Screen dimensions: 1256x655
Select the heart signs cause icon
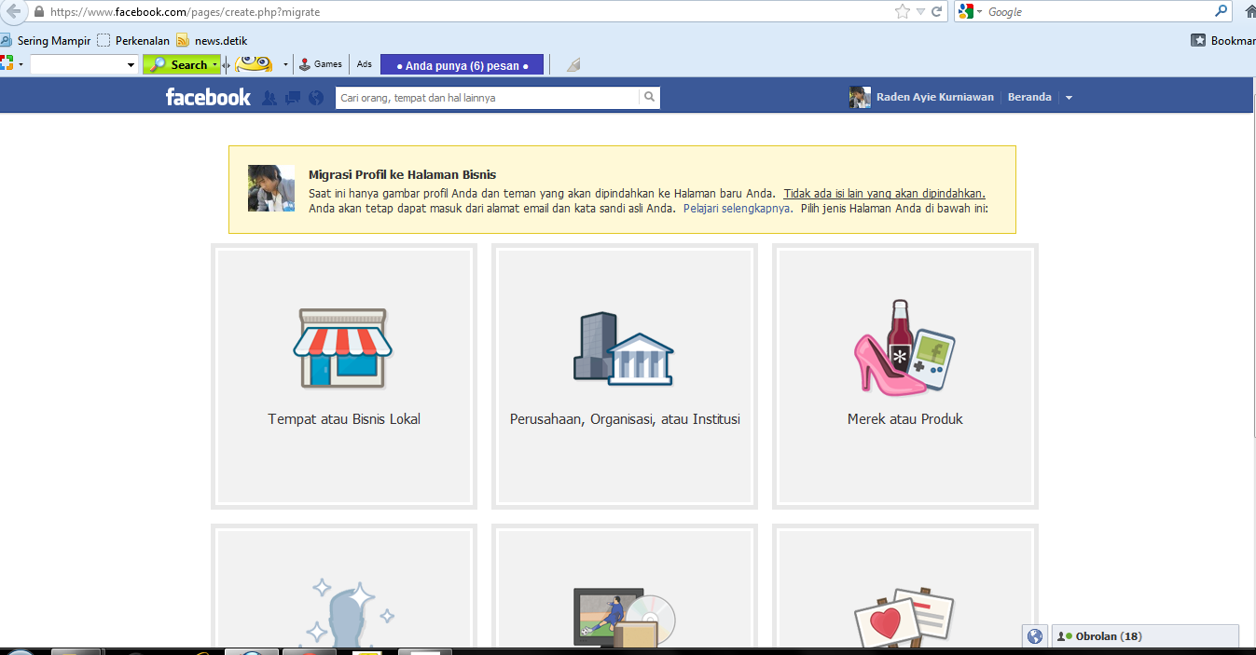(905, 617)
